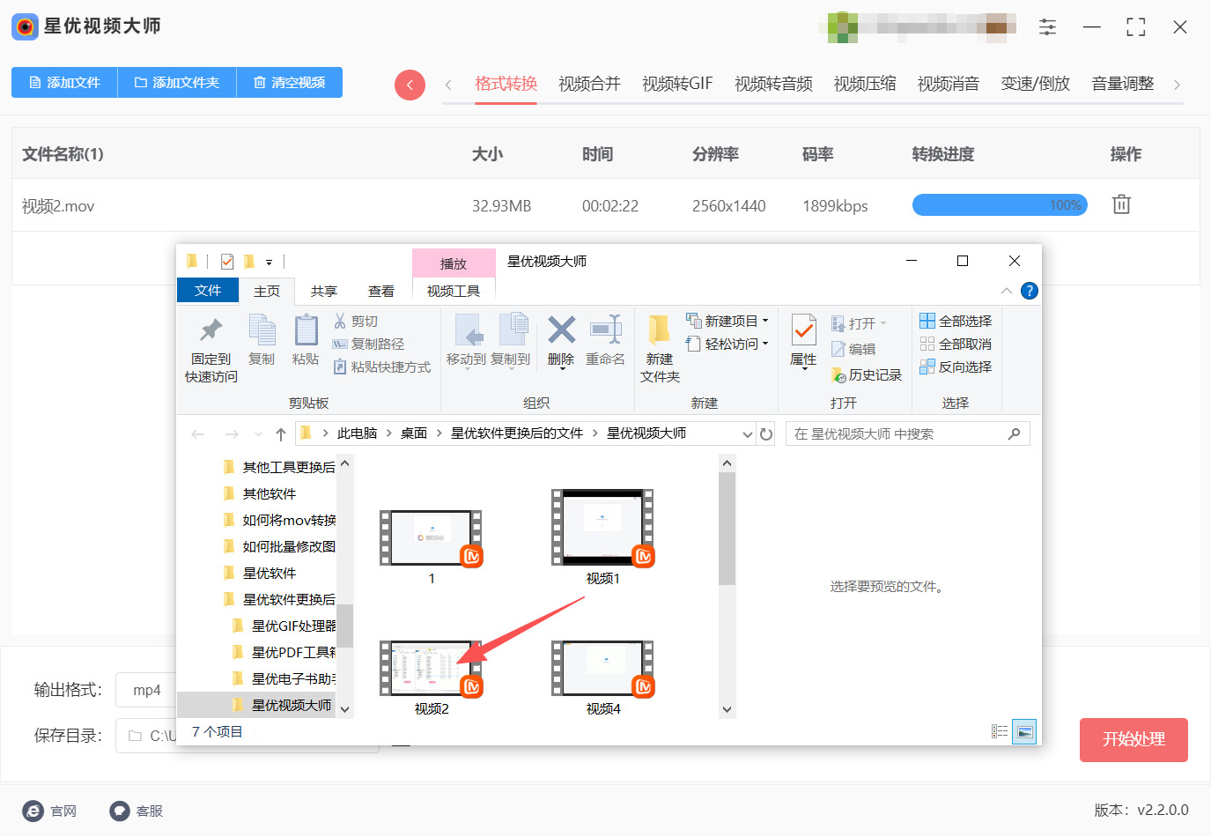Viewport: 1211px width, 837px height.
Task: Collapse the Explorer ribbon with chevron
Action: point(1007,291)
